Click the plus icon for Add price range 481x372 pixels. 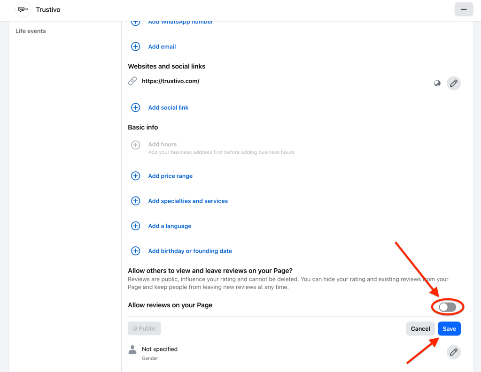click(135, 176)
